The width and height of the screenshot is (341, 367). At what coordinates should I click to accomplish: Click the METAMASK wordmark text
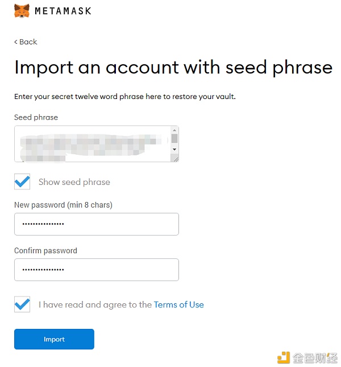(63, 11)
